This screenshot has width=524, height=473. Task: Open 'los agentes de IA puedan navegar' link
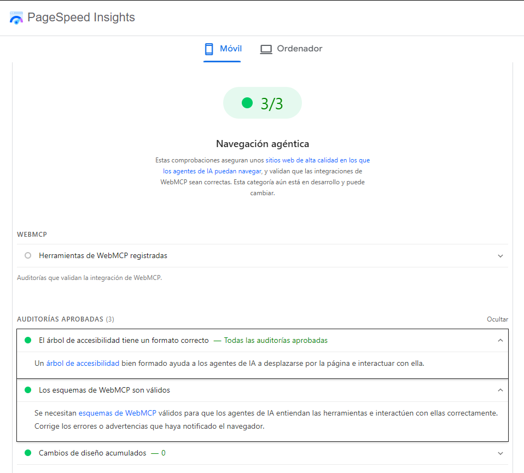pos(212,171)
